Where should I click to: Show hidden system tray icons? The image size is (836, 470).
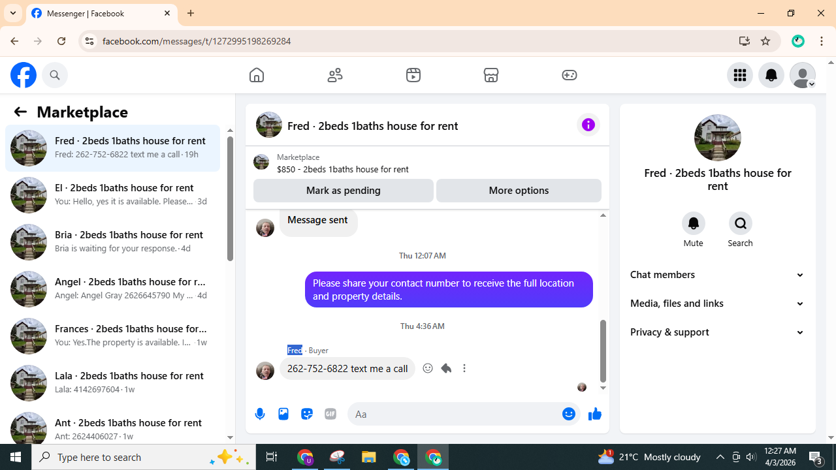point(720,457)
